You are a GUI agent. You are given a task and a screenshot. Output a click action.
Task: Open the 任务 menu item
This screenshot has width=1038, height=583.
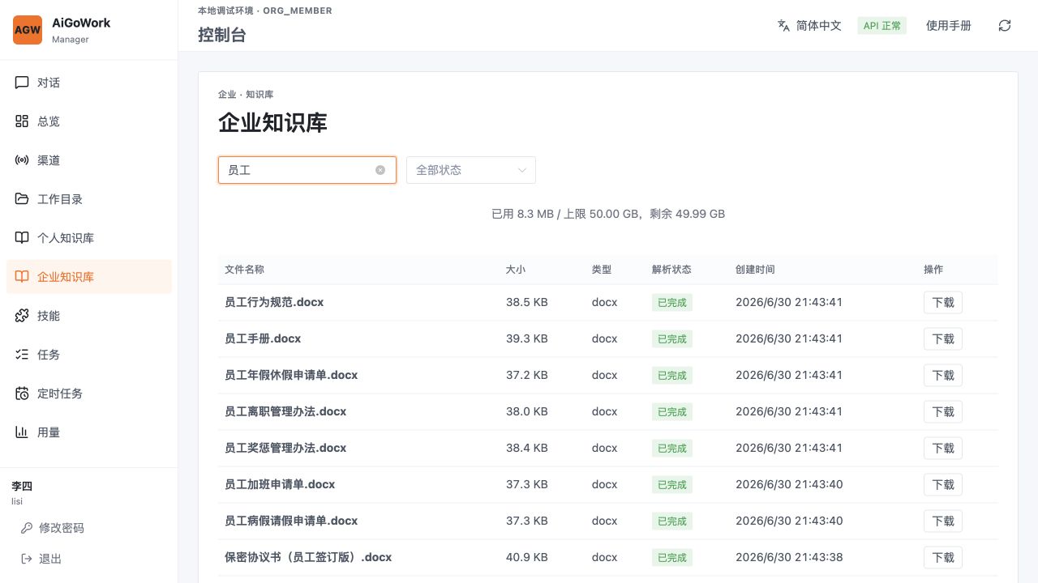(89, 355)
